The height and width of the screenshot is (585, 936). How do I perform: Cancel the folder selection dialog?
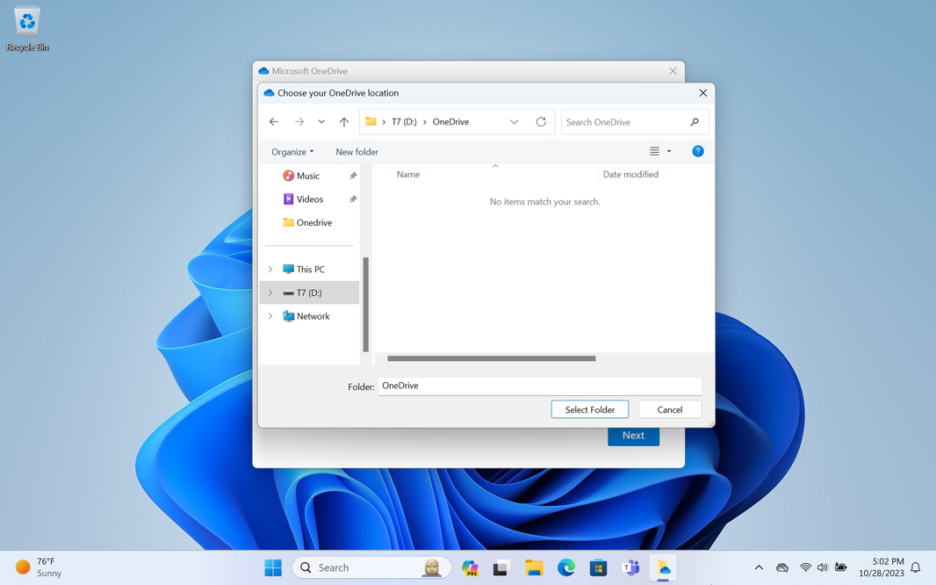(669, 409)
